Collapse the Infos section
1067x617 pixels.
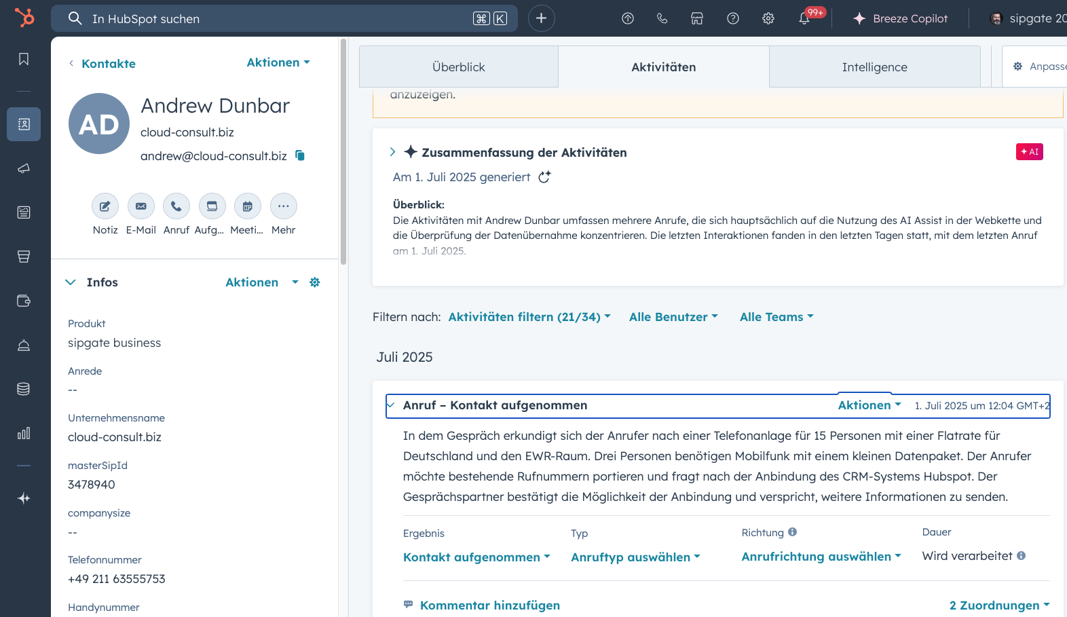click(71, 282)
